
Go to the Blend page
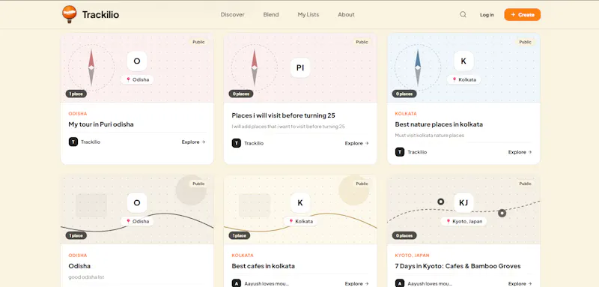[271, 14]
